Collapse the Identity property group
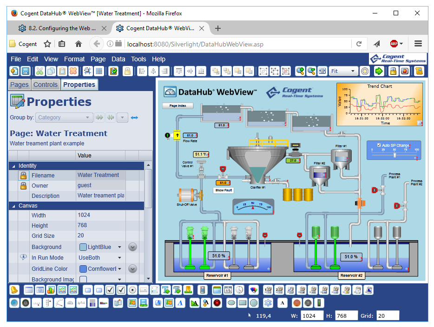Image resolution: width=434 pixels, height=327 pixels. pyautogui.click(x=13, y=166)
